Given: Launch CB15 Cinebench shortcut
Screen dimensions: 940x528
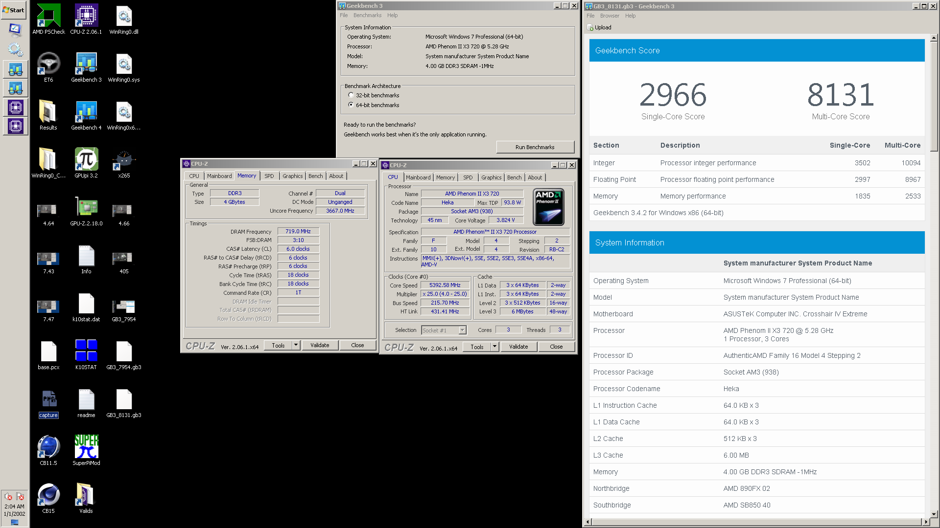Looking at the screenshot, I should pos(48,498).
